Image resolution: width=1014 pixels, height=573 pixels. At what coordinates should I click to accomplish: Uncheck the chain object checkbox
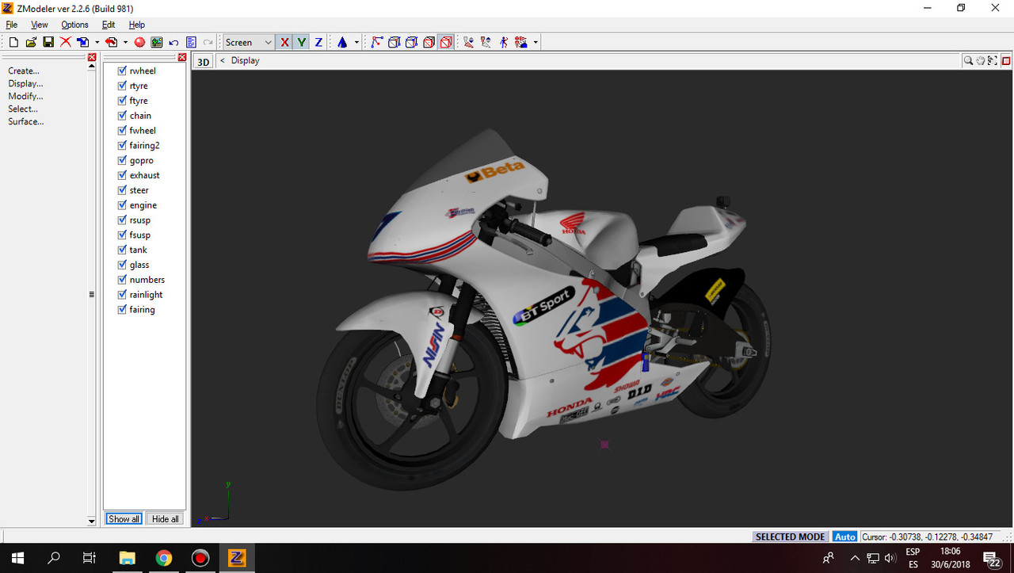tap(122, 115)
